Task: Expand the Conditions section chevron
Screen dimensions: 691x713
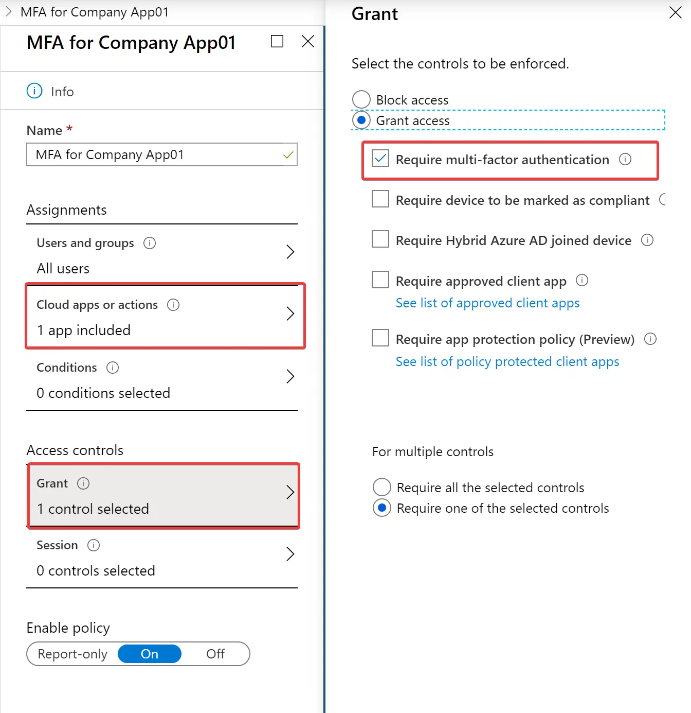Action: point(290,376)
